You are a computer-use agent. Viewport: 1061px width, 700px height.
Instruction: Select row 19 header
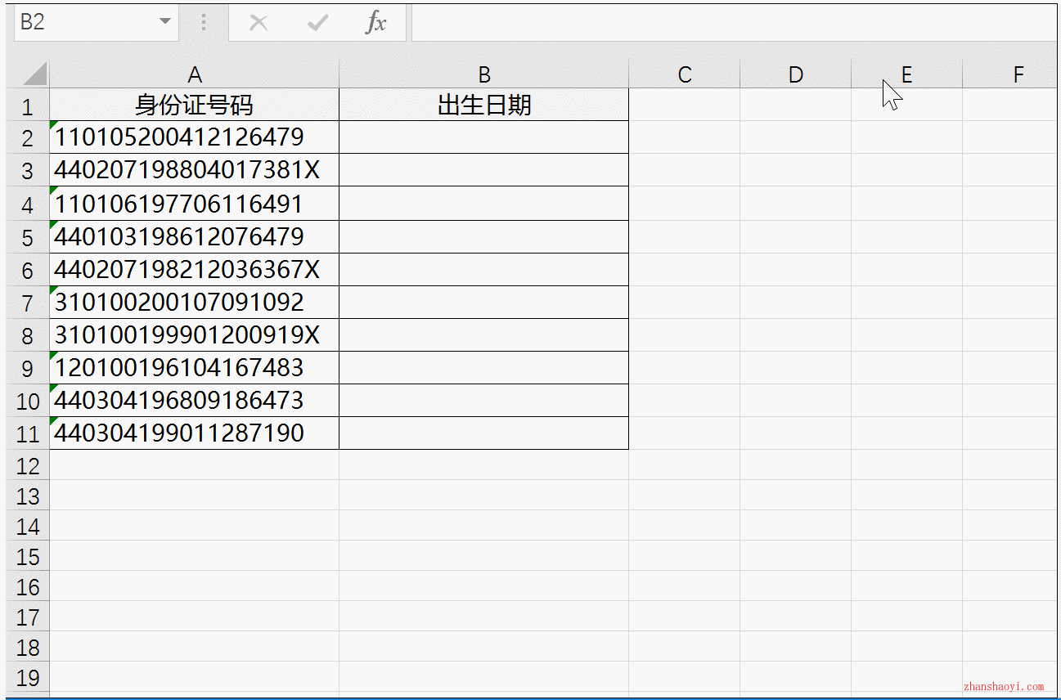[x=28, y=677]
